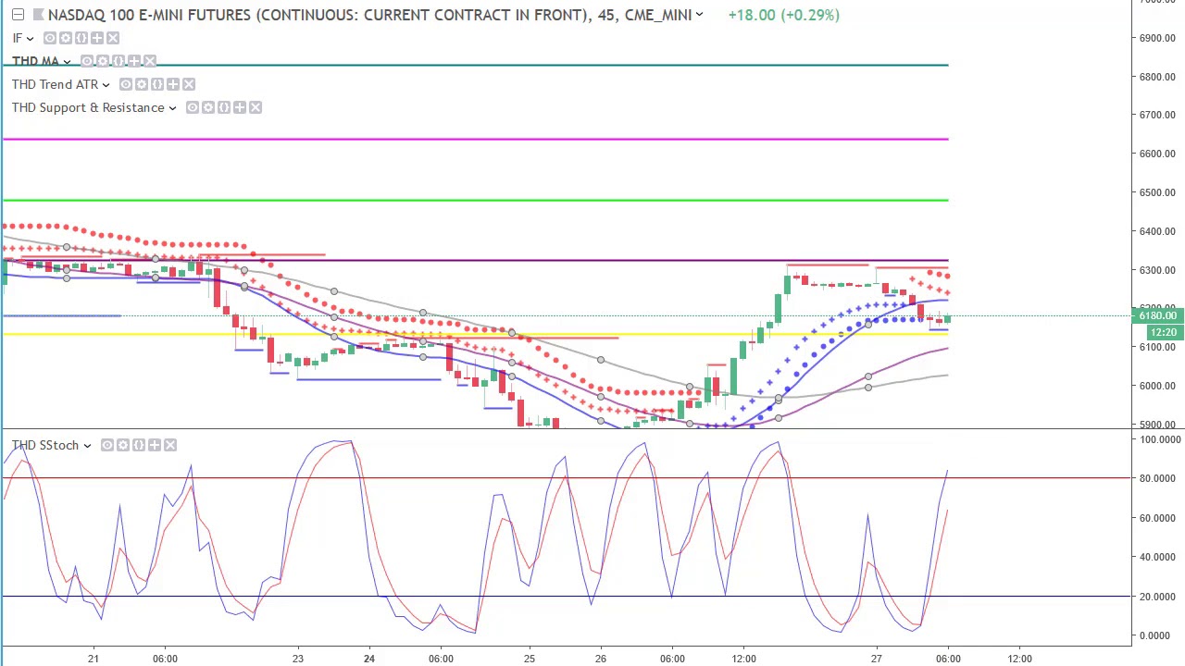Toggle THD Support & Resistance visibility eye
This screenshot has height=666, width=1185.
click(193, 108)
